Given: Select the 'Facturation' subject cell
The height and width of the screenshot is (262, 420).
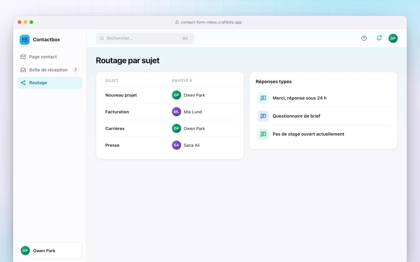Looking at the screenshot, I should pos(117,112).
